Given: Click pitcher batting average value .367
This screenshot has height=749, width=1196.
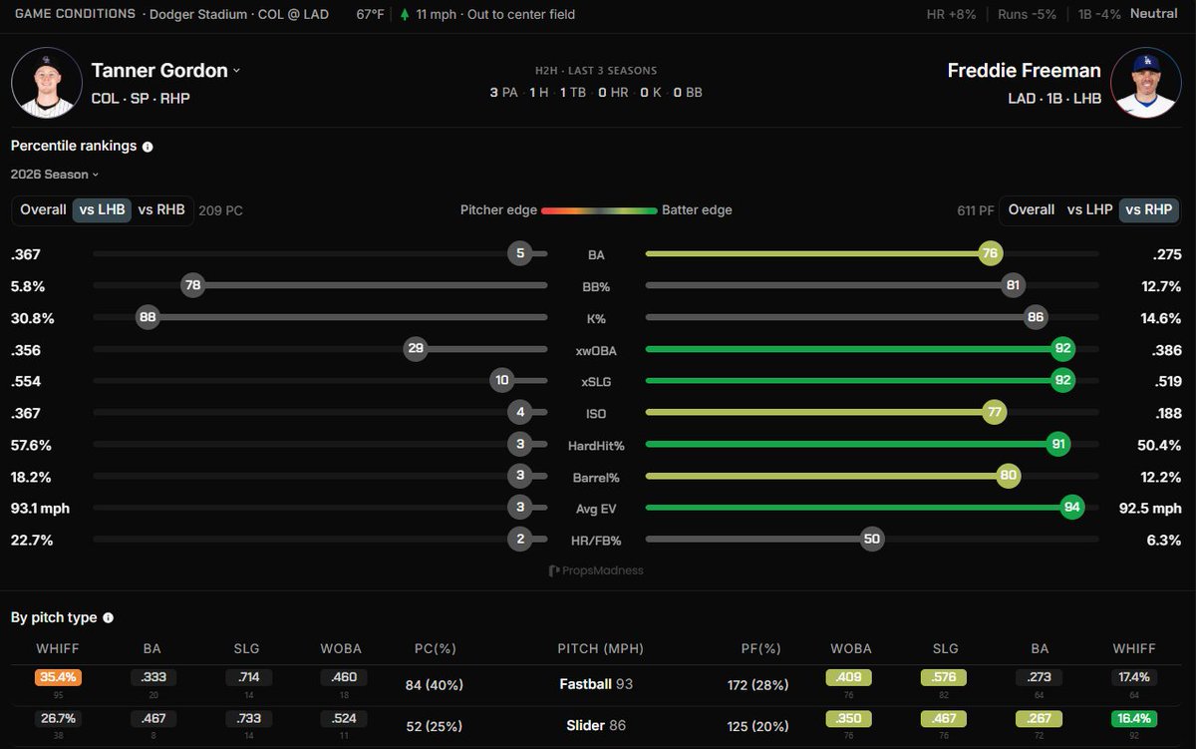Looking at the screenshot, I should [26, 254].
